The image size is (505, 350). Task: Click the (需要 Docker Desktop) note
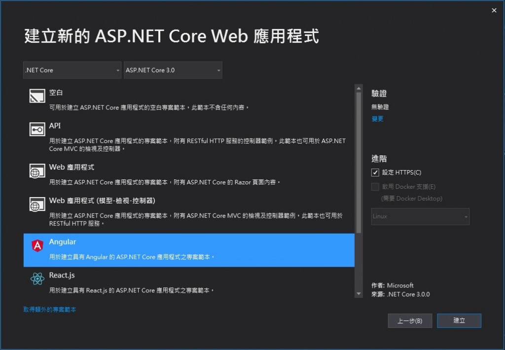pos(412,199)
